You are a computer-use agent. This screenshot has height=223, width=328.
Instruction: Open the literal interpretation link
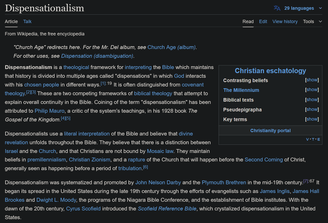pyautogui.click(x=87, y=134)
